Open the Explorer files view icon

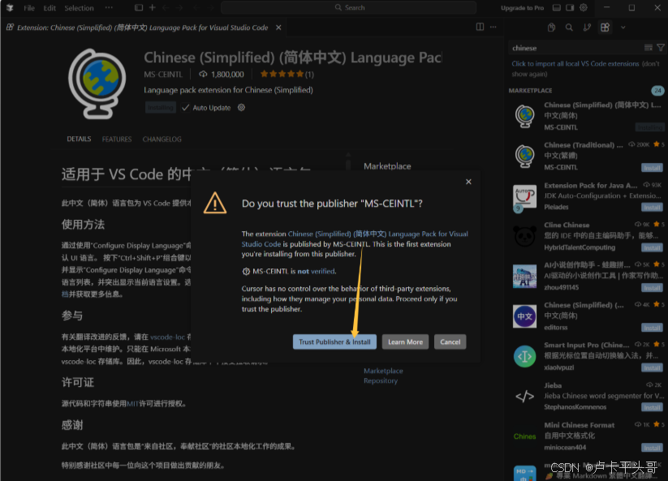[551, 28]
